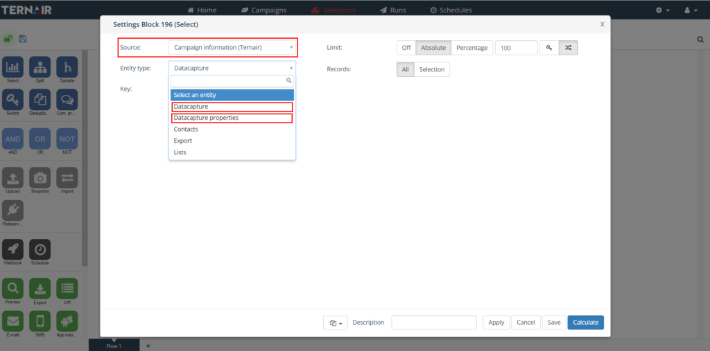Click the Schedule clock block
Image resolution: width=710 pixels, height=351 pixels.
pos(40,250)
